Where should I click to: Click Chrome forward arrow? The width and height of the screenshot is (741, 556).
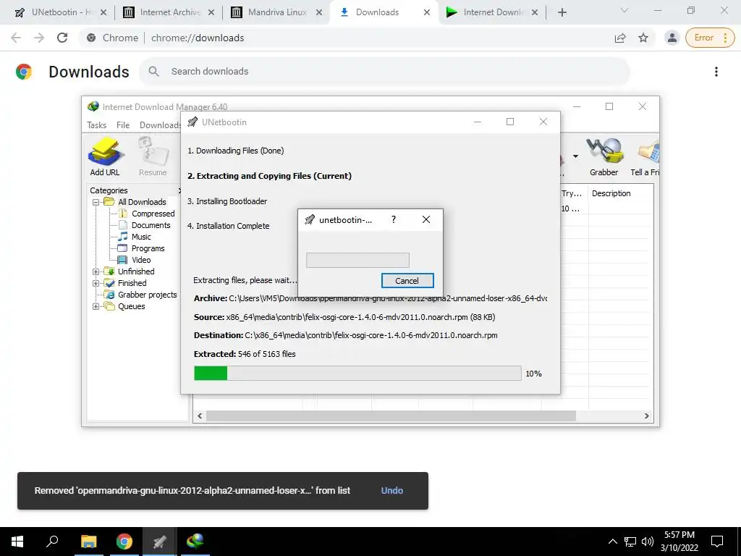click(x=39, y=38)
